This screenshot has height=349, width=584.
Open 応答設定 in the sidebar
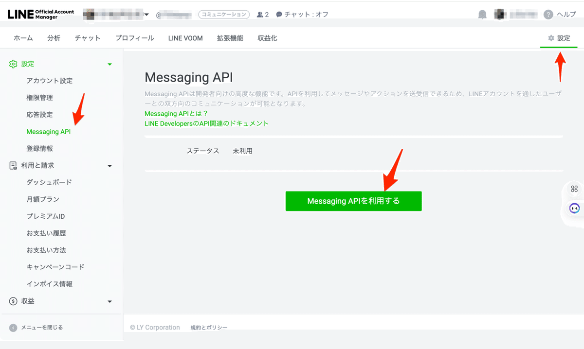(x=39, y=115)
